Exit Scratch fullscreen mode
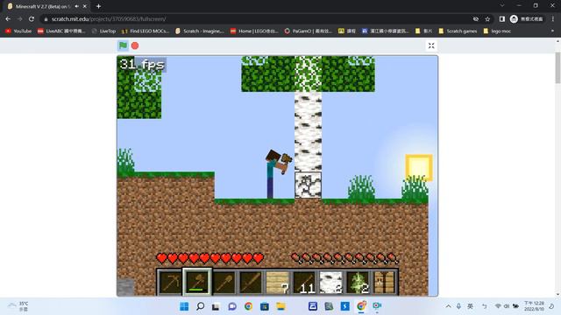561x315 pixels. pyautogui.click(x=431, y=45)
